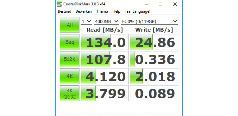Expand the 4000MB test size dropdown
Viewport: 238px width, 116px height.
point(107,21)
